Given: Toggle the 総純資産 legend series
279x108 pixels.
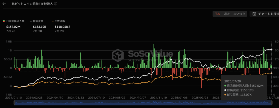Looking at the screenshot, I should point(37,21).
